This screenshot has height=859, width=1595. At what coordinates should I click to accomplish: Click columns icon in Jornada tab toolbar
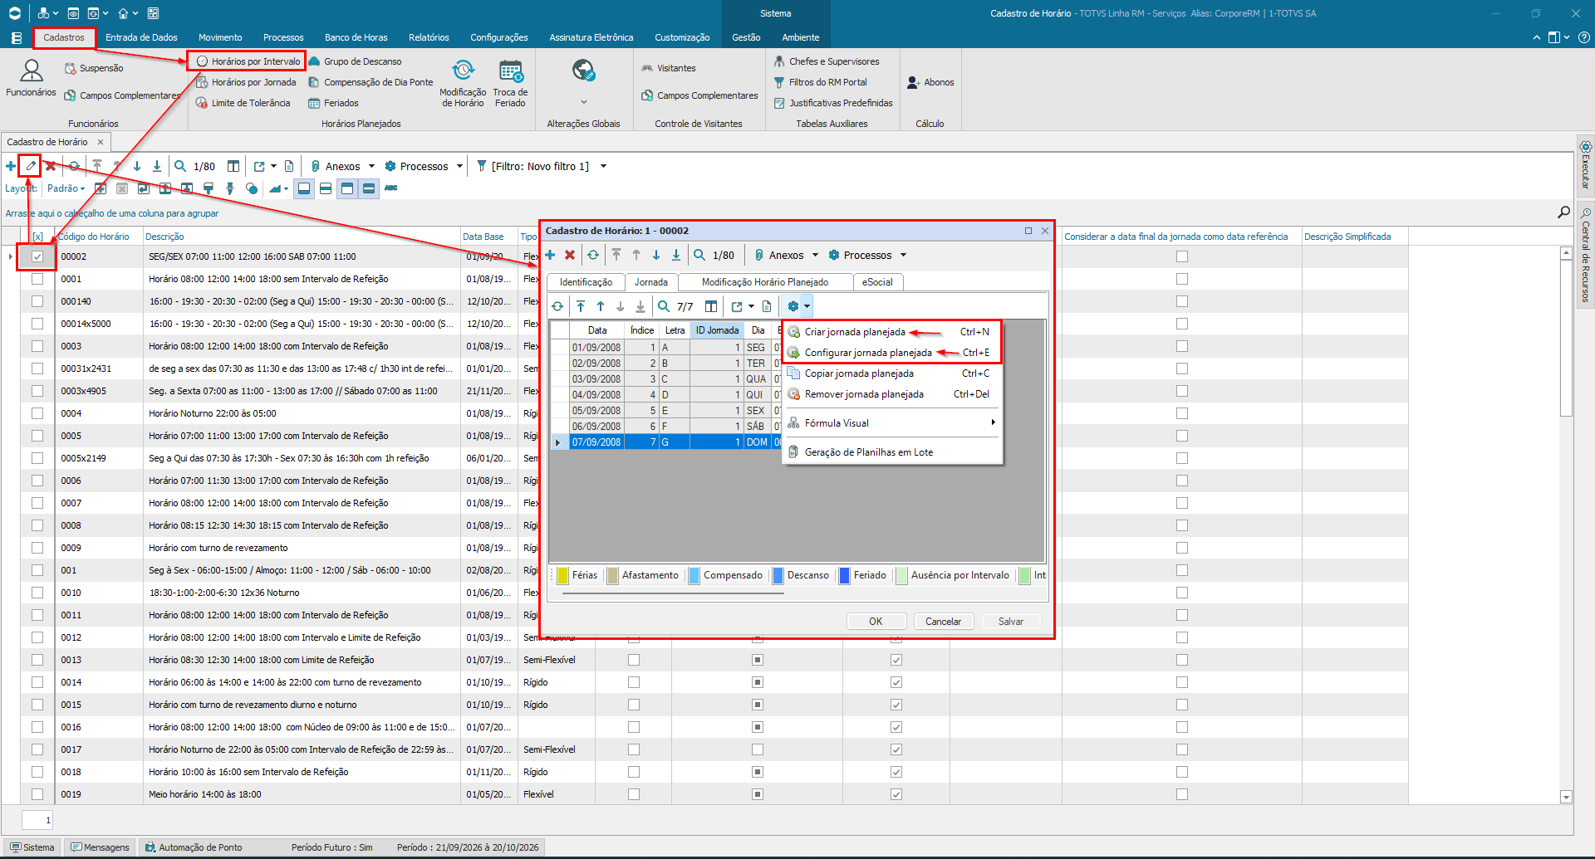click(711, 306)
